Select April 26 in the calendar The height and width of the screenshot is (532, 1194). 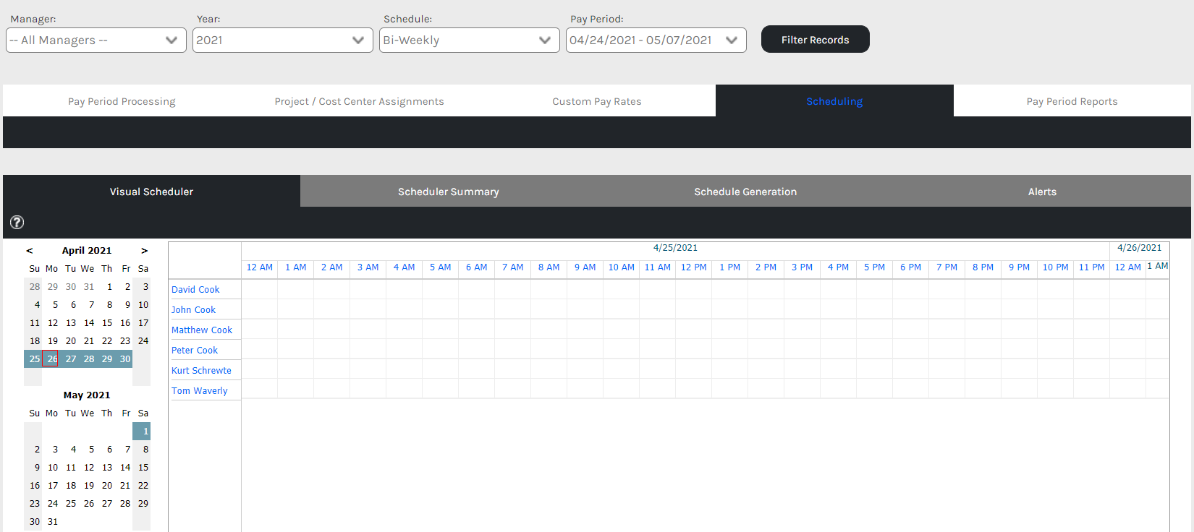tap(51, 359)
